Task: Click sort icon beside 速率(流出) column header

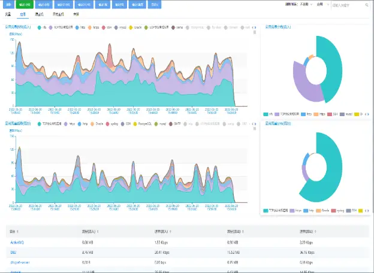Action: (x=316, y=231)
